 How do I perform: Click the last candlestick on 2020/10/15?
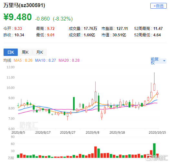pyautogui.click(x=157, y=94)
